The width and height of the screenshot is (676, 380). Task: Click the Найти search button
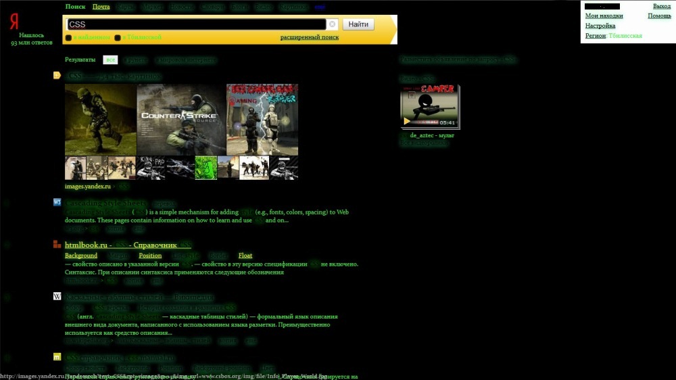pos(358,24)
